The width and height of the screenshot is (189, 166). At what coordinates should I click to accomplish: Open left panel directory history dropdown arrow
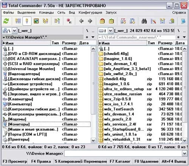[93, 37]
